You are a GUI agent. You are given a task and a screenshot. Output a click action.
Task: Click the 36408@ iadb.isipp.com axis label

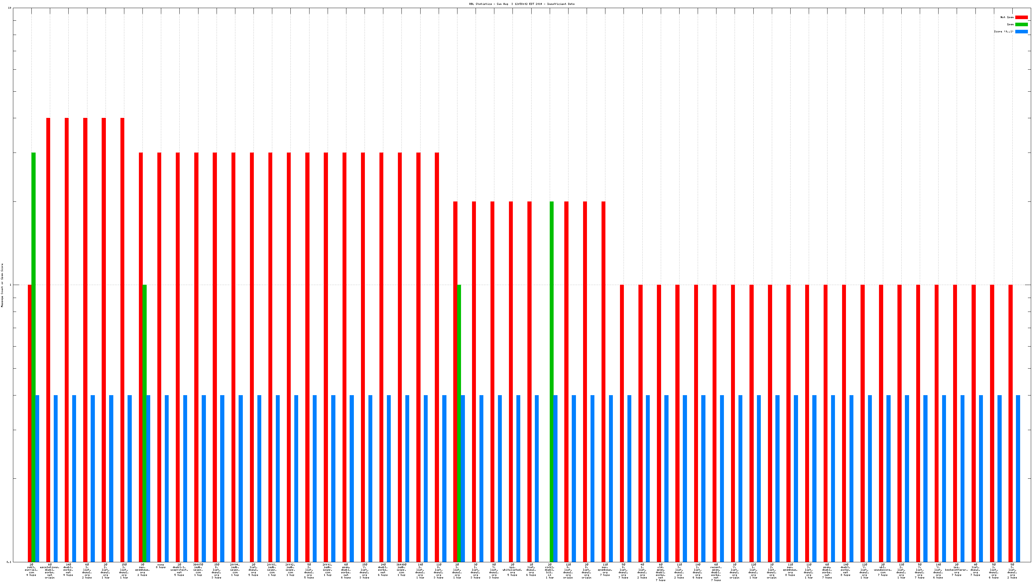[401, 570]
